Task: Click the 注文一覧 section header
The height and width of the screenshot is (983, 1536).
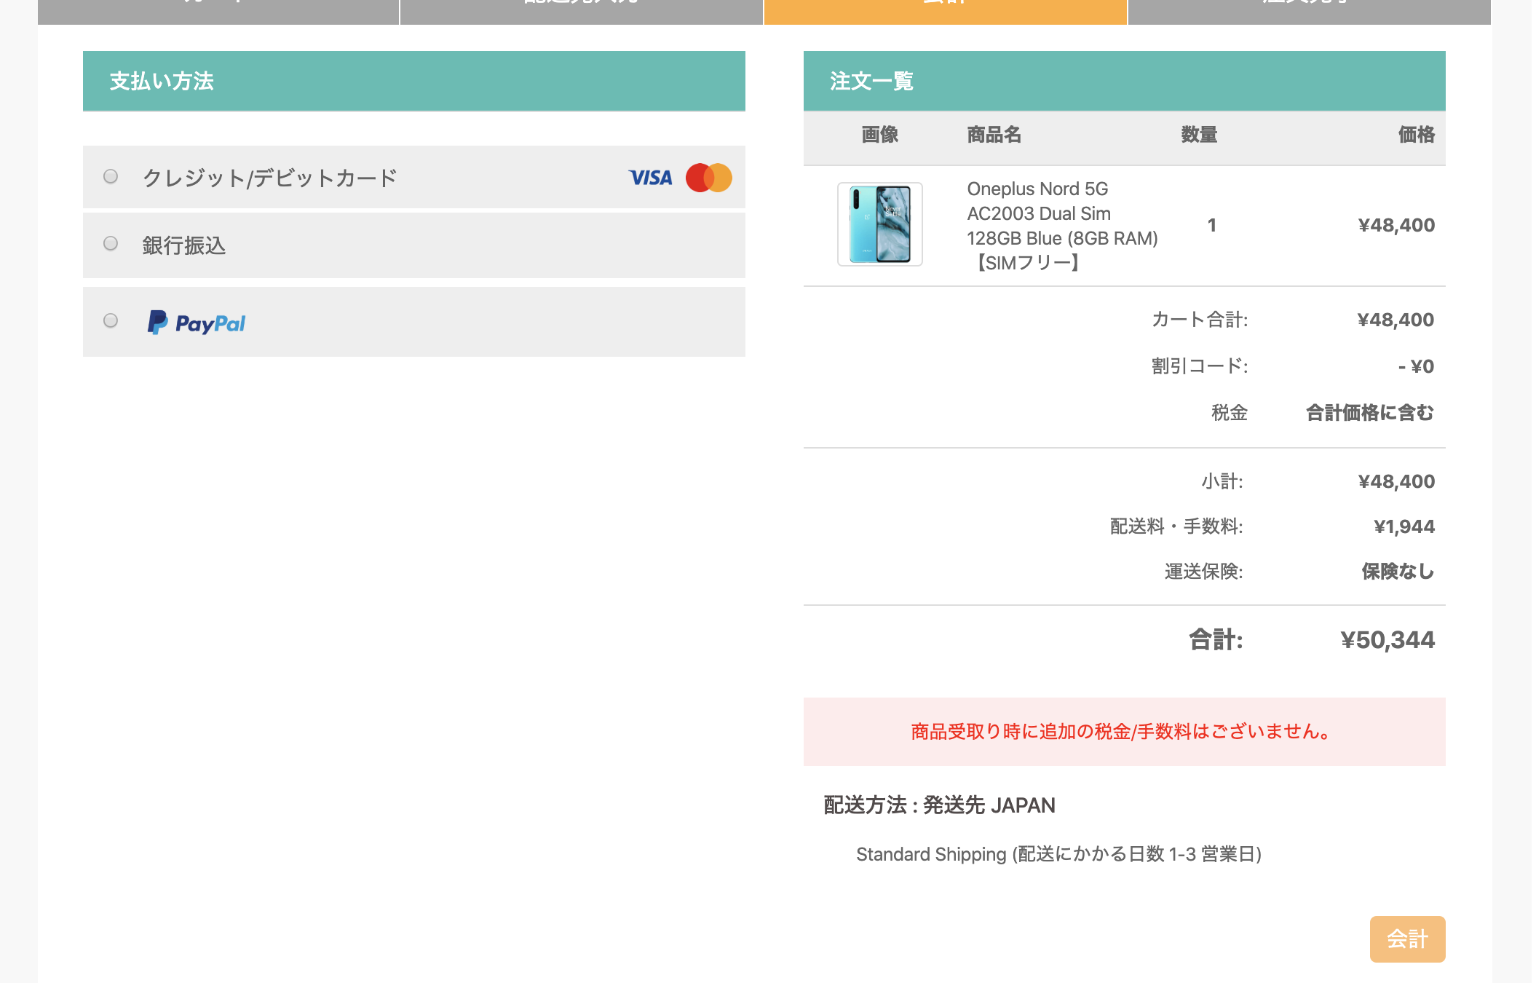Action: [x=871, y=81]
